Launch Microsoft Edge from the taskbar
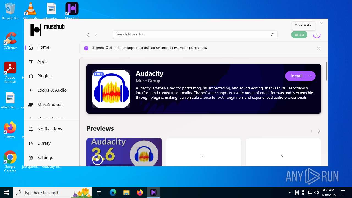Image resolution: width=352 pixels, height=198 pixels. click(x=113, y=193)
